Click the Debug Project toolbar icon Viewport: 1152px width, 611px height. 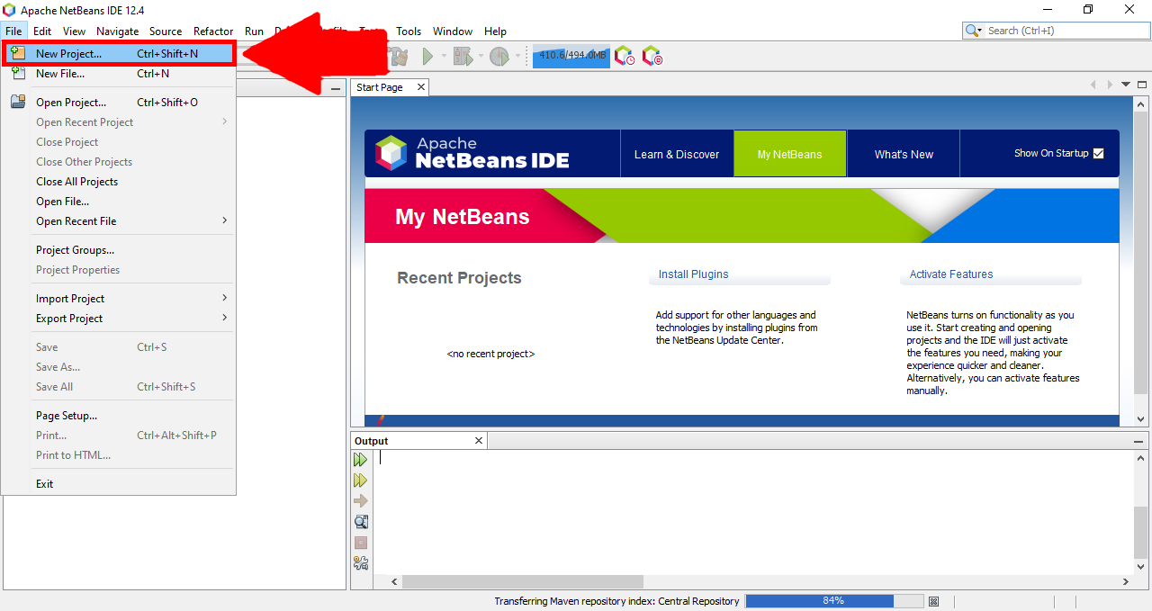463,56
